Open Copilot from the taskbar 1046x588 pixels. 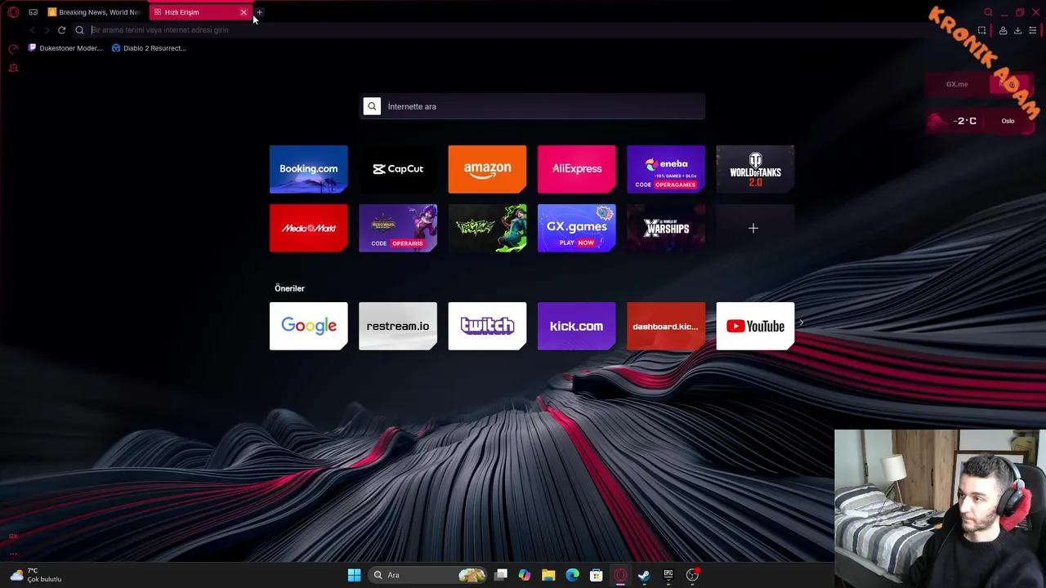click(525, 575)
